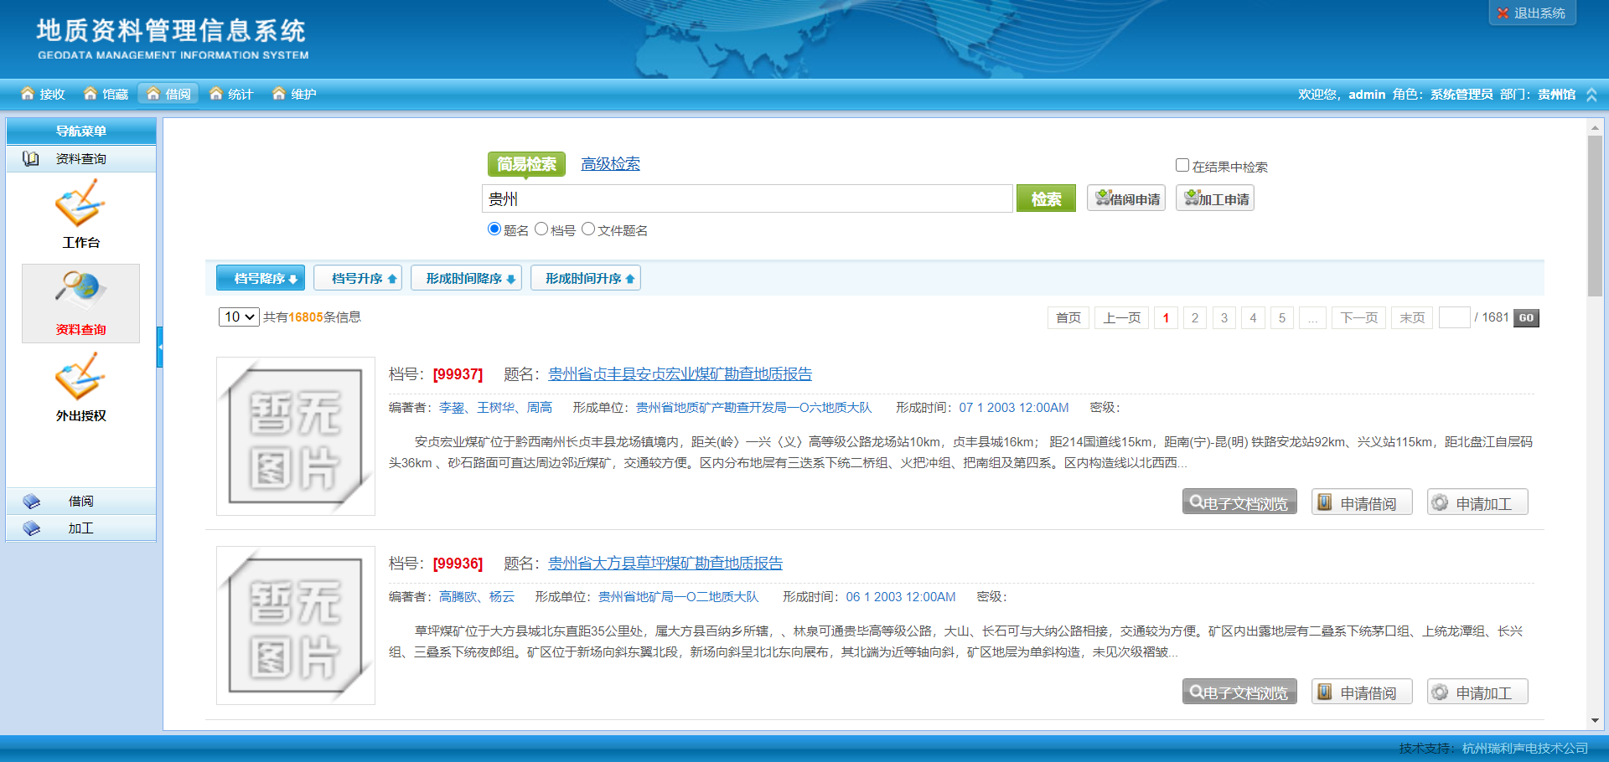Click the search keyword input field
Viewport: 1609px width, 762px height.
[x=748, y=198]
